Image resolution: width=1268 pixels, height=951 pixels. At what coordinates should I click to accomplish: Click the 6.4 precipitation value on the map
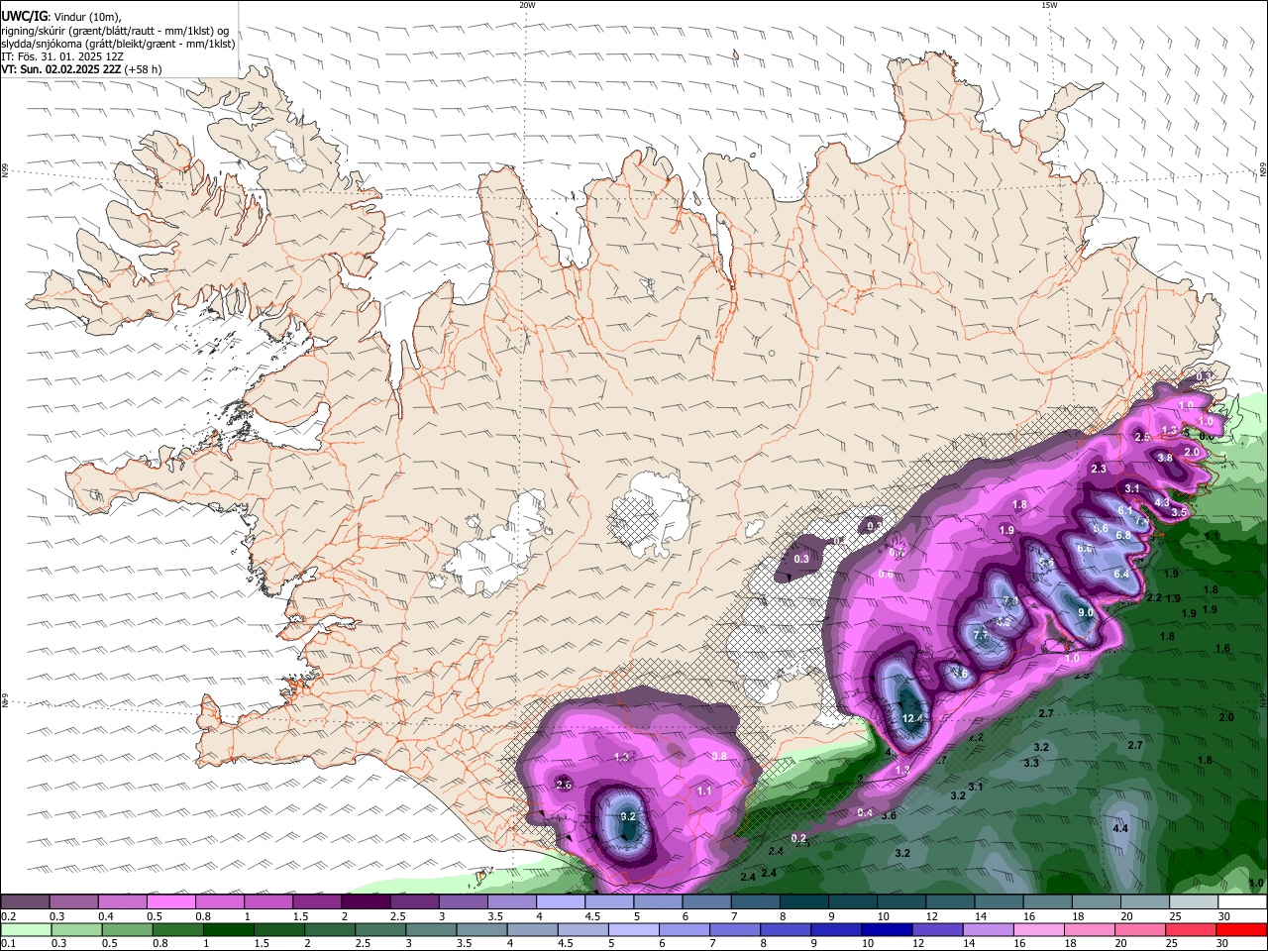click(x=1121, y=575)
